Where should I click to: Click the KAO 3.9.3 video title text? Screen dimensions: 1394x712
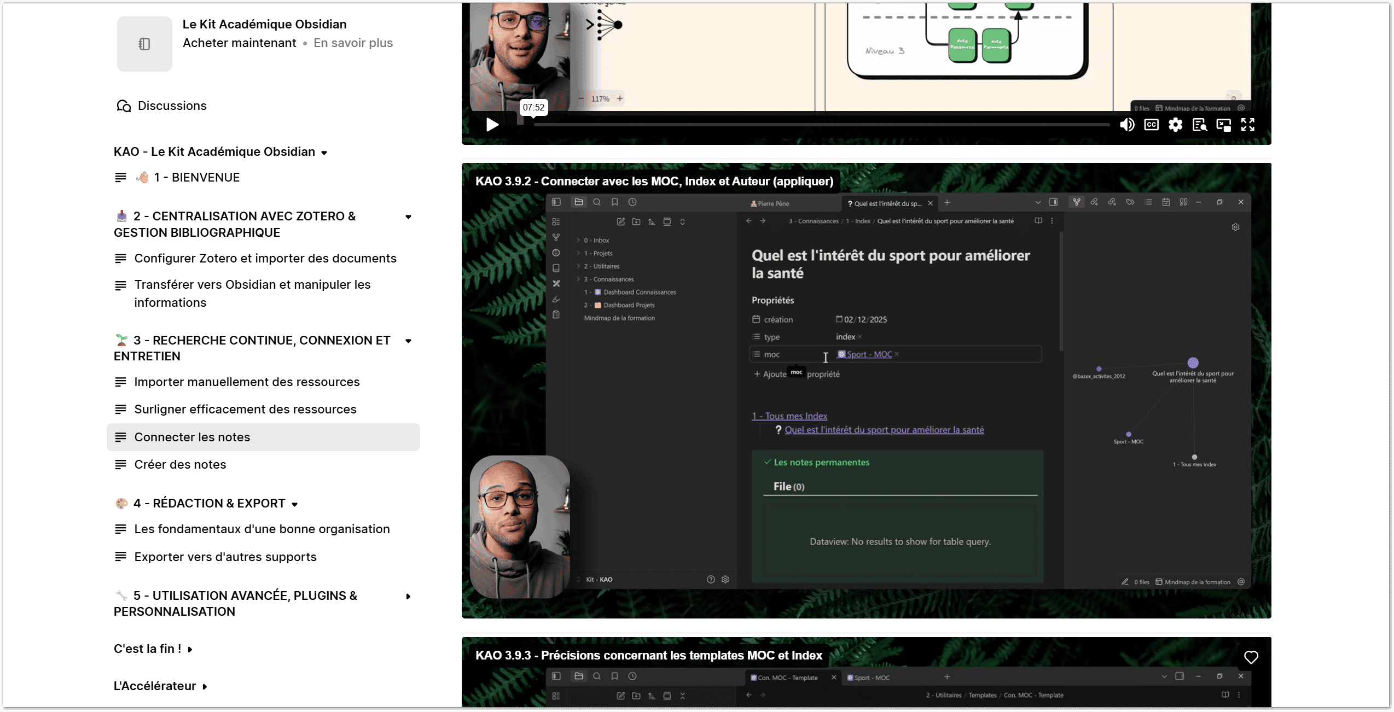pos(649,655)
